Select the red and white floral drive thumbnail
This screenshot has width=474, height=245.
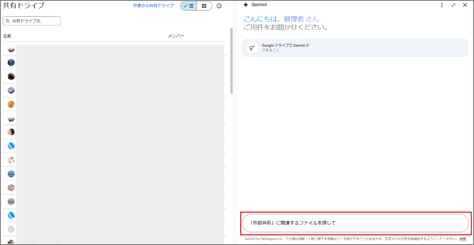point(11,160)
